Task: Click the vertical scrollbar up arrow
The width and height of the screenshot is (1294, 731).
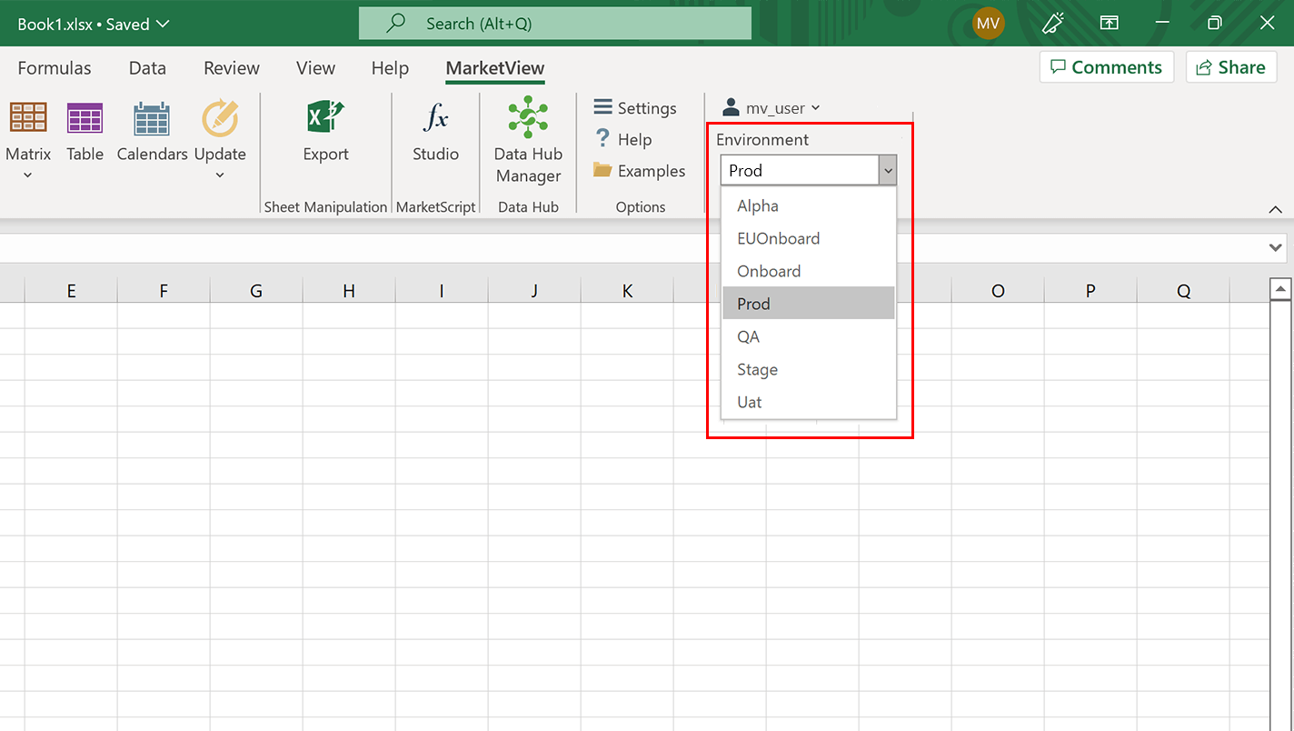Action: pyautogui.click(x=1280, y=290)
